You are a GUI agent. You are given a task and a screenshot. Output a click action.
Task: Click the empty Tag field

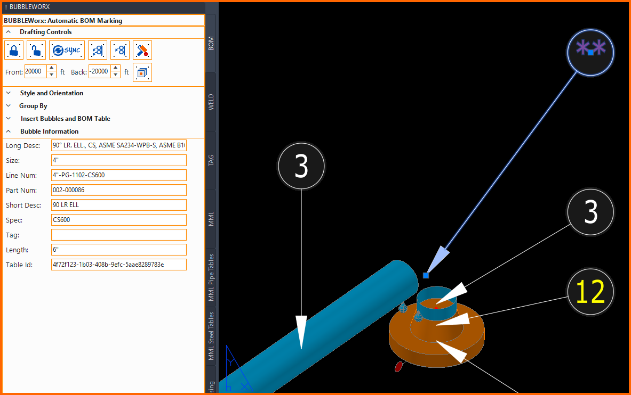coord(119,235)
